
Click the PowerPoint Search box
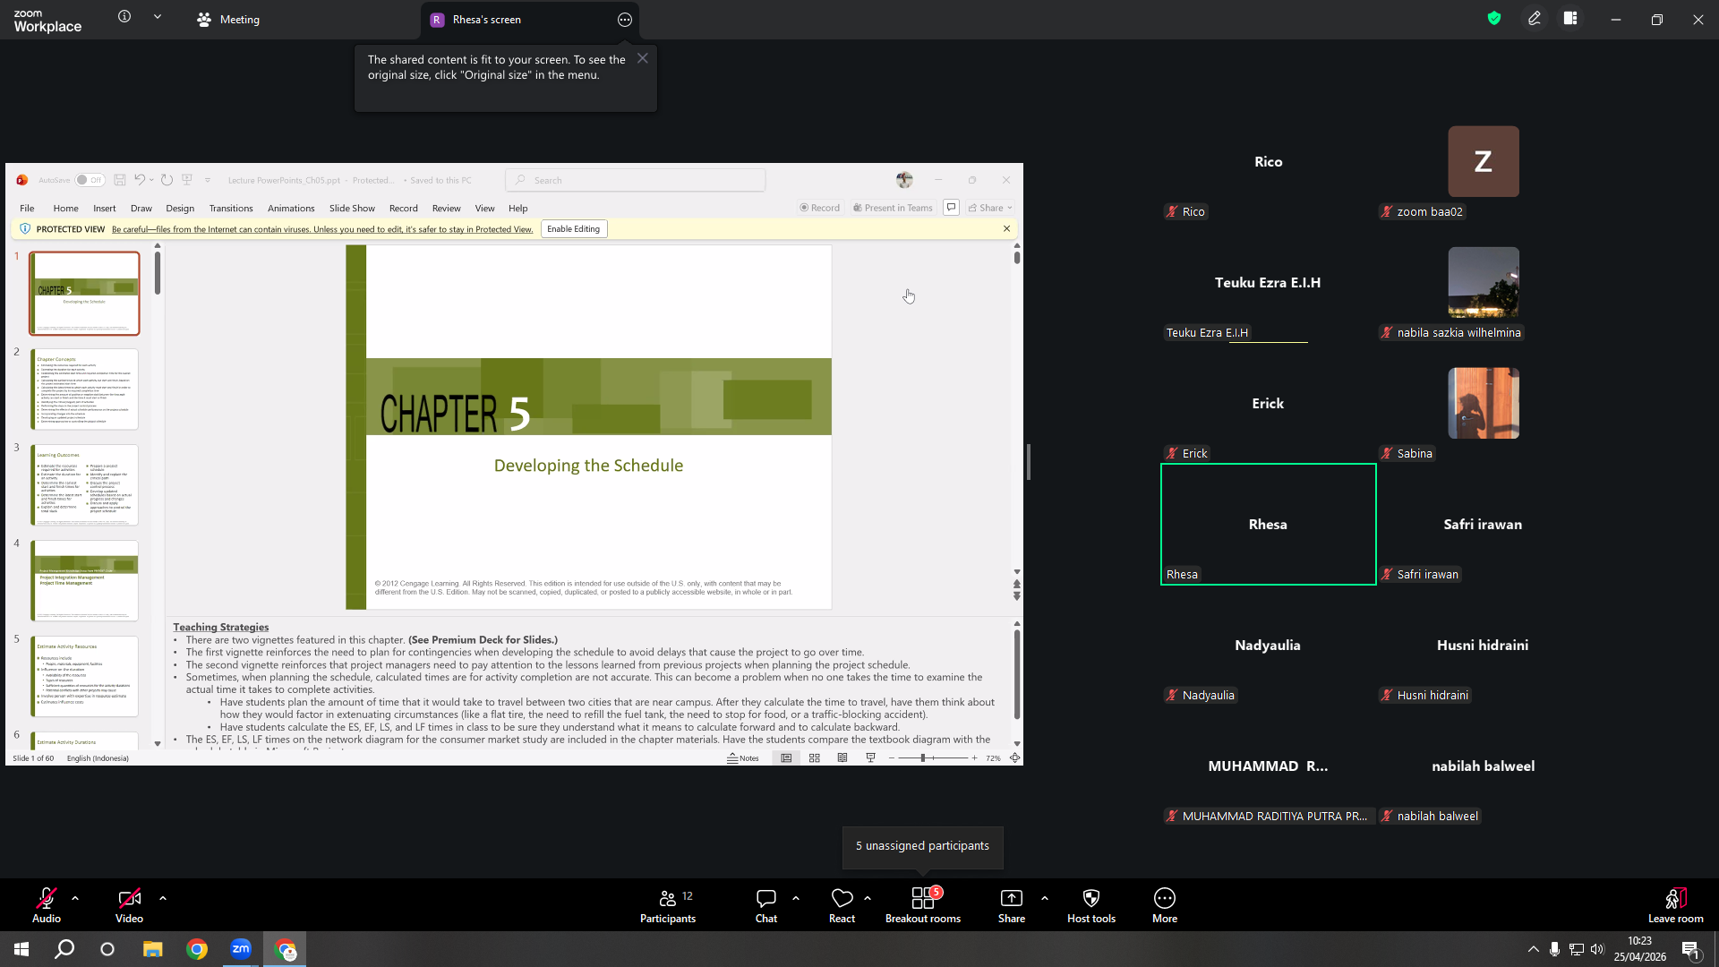pos(636,180)
